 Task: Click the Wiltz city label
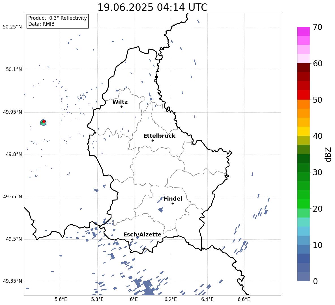(120, 102)
